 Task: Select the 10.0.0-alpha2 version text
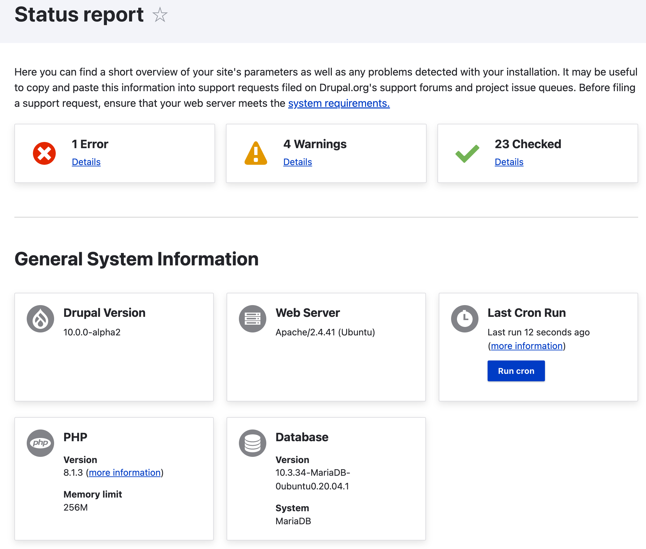92,332
